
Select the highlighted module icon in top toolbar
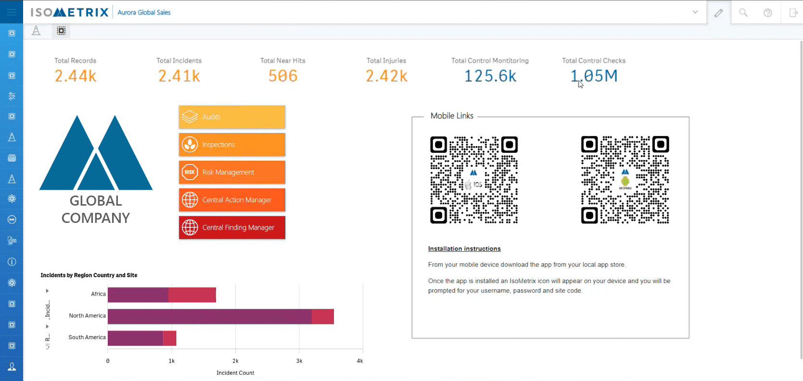pyautogui.click(x=61, y=31)
